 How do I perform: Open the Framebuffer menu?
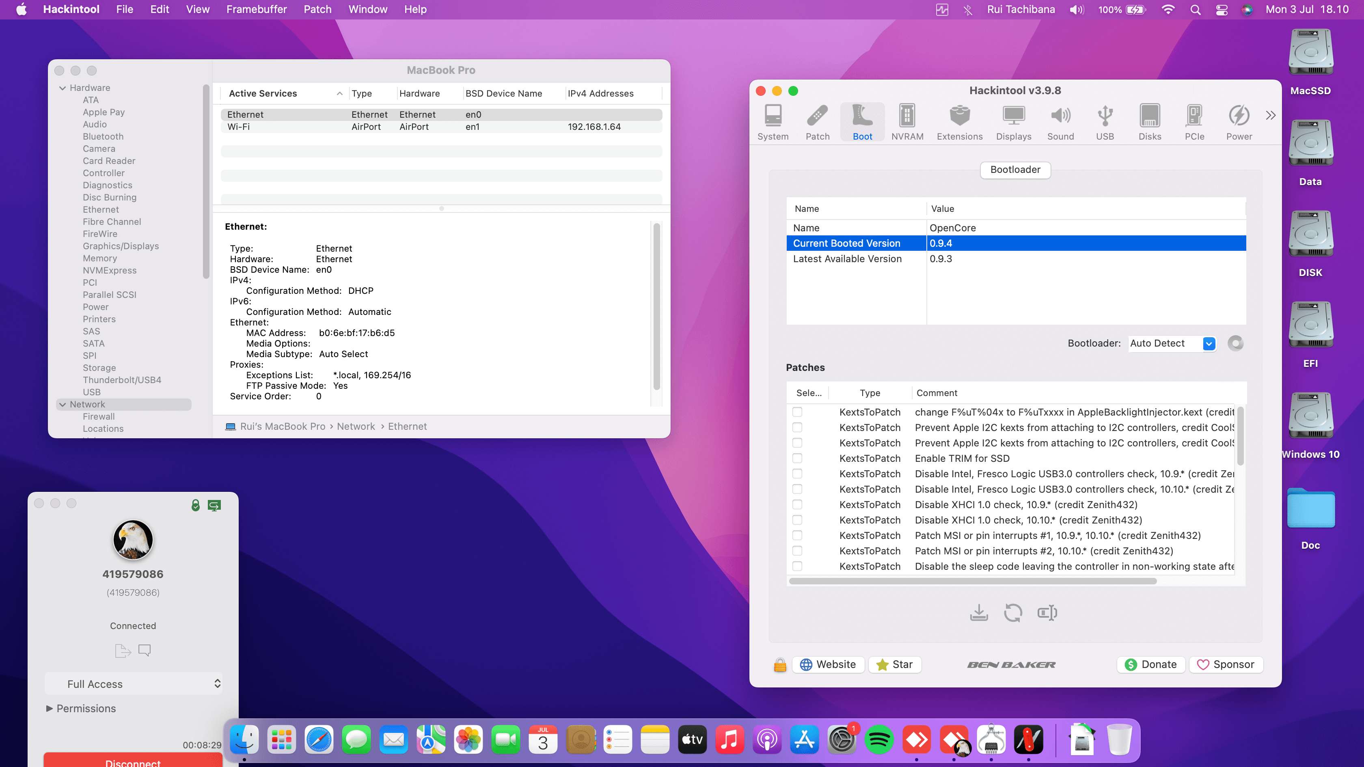[x=256, y=9]
